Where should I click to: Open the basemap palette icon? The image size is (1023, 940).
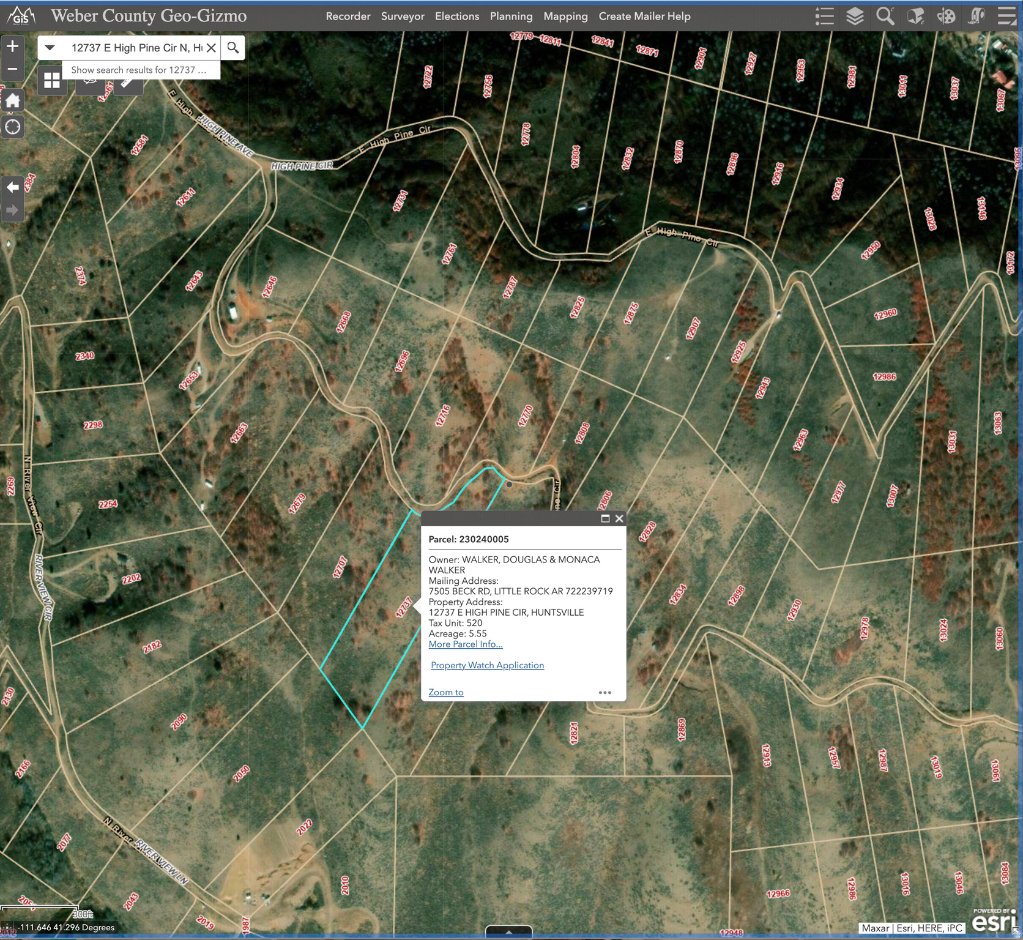click(945, 17)
